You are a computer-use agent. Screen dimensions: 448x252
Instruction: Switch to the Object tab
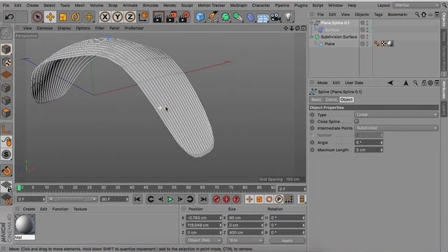coord(346,99)
